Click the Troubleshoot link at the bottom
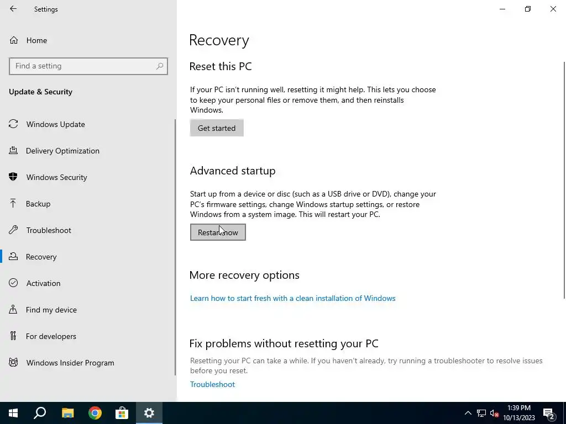566x424 pixels. click(213, 384)
